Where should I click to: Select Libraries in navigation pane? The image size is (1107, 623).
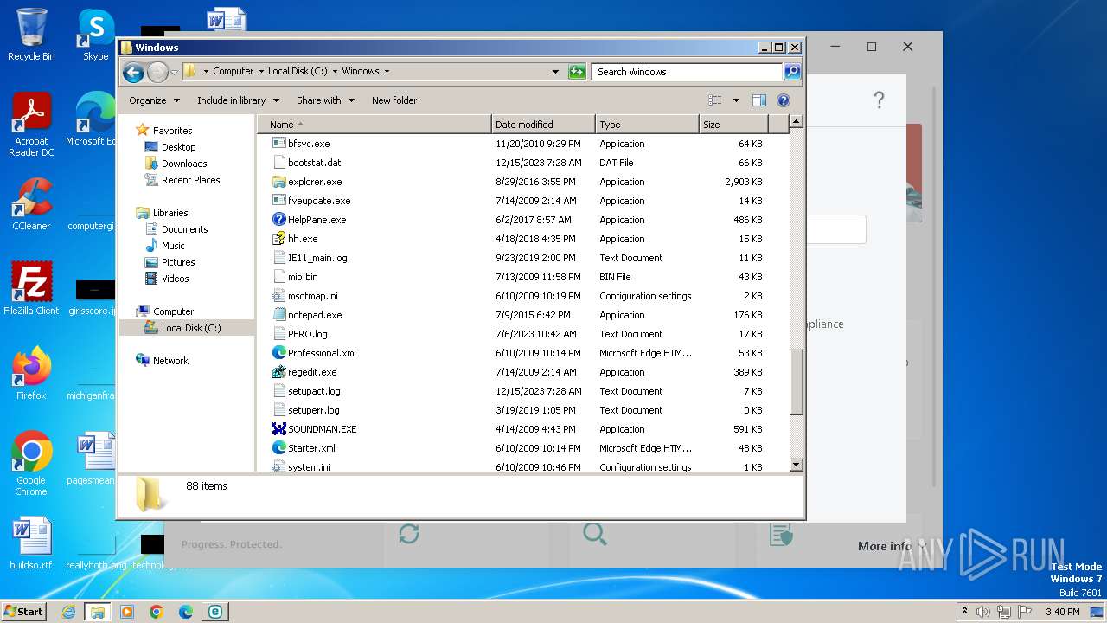(170, 213)
